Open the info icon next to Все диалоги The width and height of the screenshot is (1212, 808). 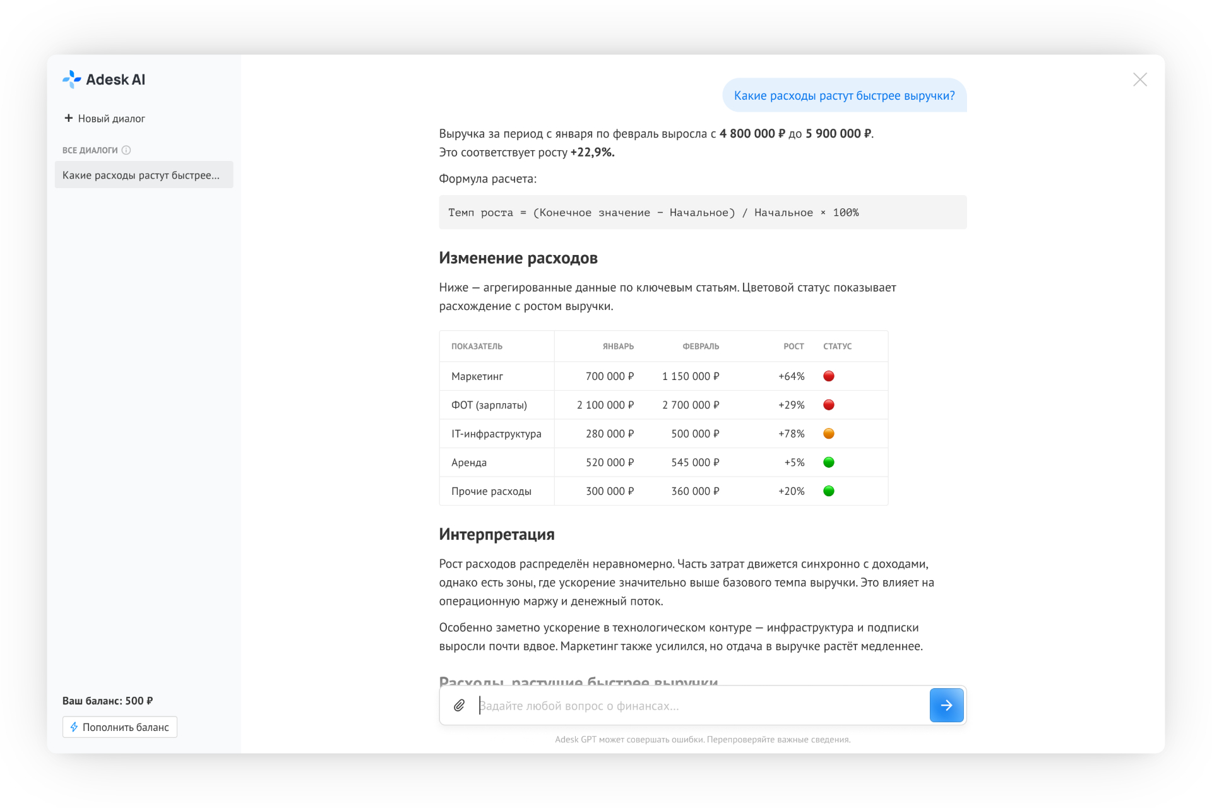click(x=126, y=150)
